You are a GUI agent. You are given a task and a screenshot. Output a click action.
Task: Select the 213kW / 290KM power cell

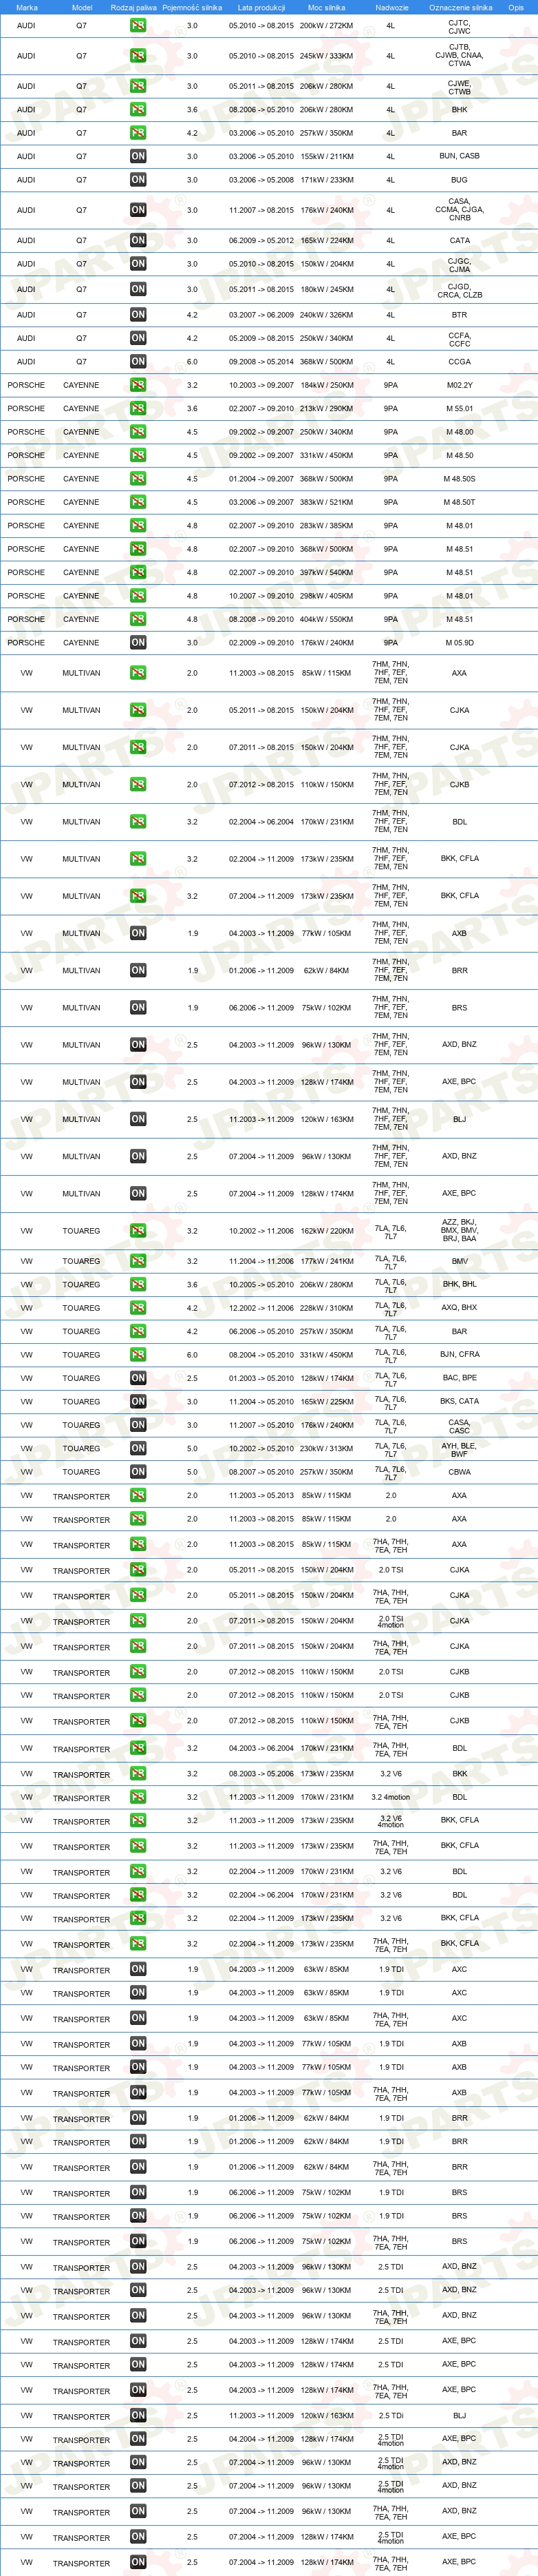coord(326,409)
